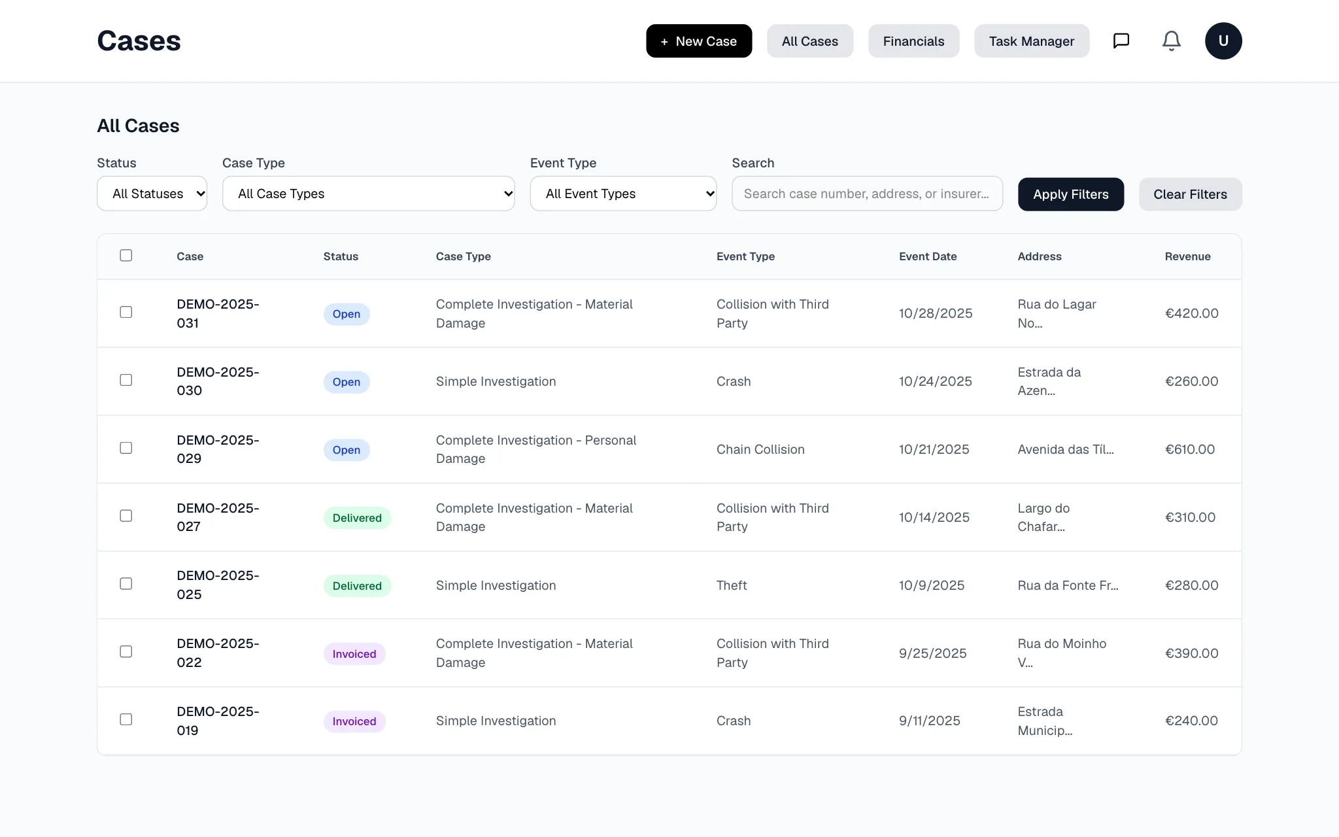Screen dimensions: 1339x837
Task: Click the Revenue column header
Action: coord(1187,256)
